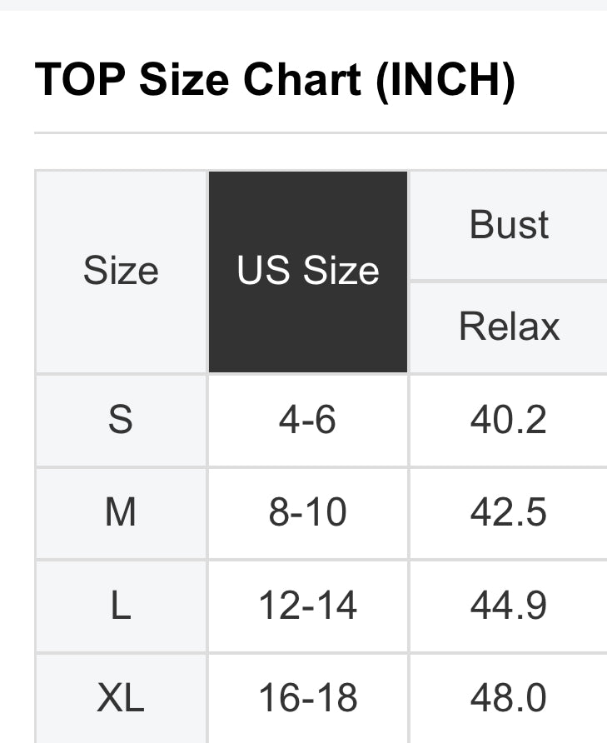Click the 8-10 US size cell
The height and width of the screenshot is (743, 607).
pos(307,512)
